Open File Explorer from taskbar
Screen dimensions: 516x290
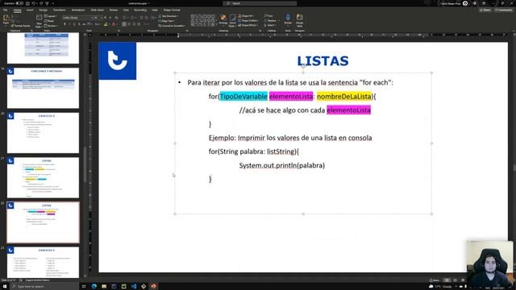coord(104,287)
